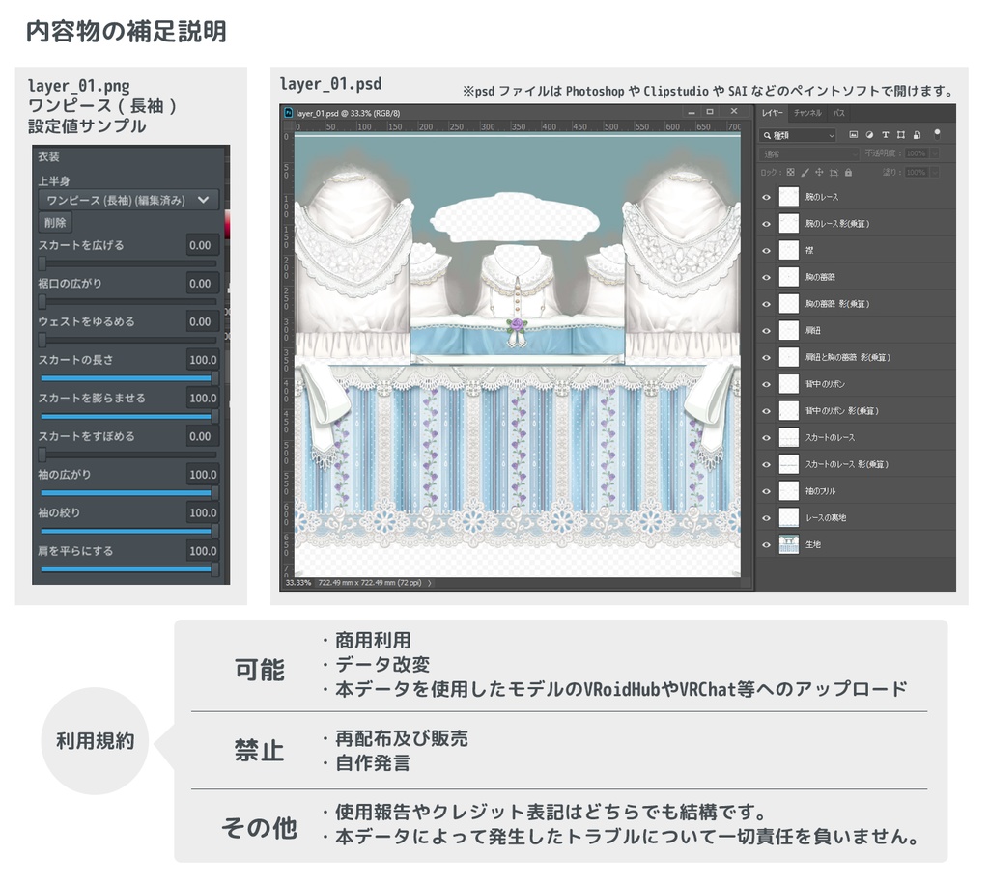The height and width of the screenshot is (883, 989).
Task: Click the lock all padlock icon
Action: (848, 172)
